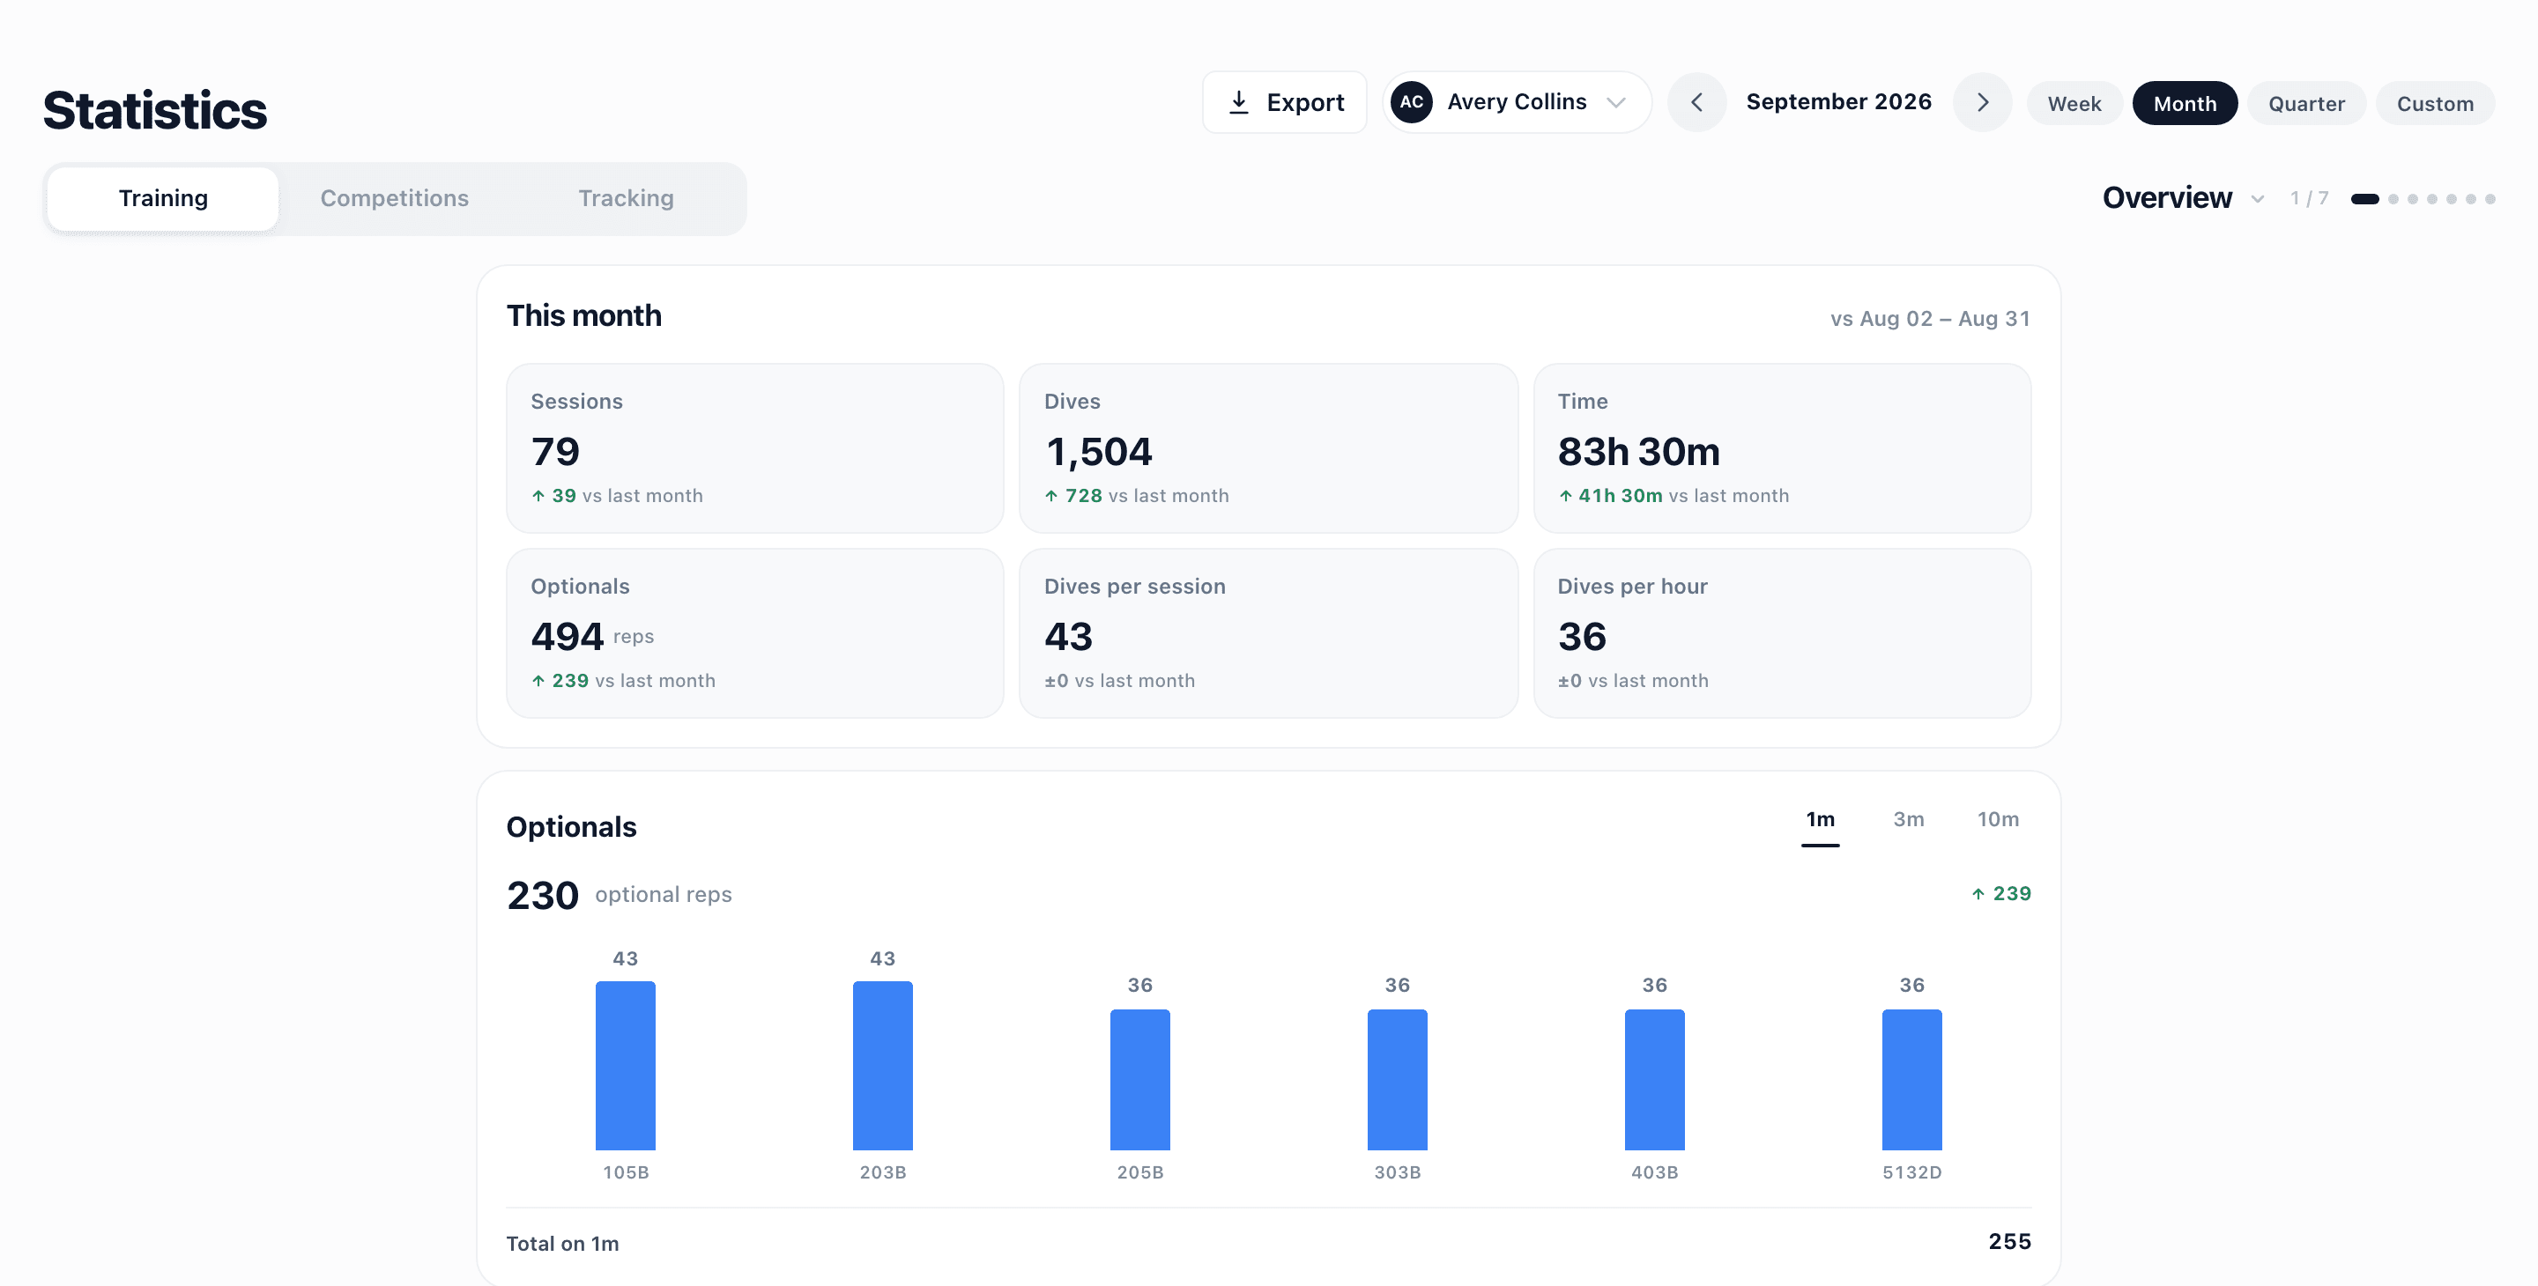Click the Statistics page title
The width and height of the screenshot is (2538, 1286).
click(x=155, y=109)
